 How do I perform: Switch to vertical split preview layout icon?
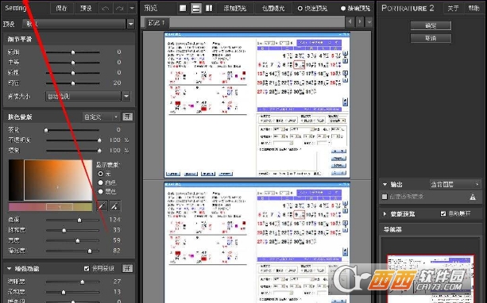click(x=209, y=8)
